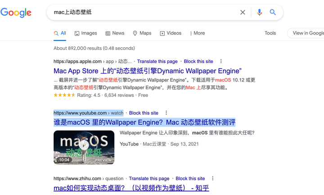Viewport: 324px width, 195px height.
Task: Switch to Images tab
Action: click(86, 33)
